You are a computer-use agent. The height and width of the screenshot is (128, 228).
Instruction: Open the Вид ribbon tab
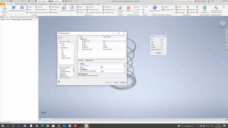(60, 4)
